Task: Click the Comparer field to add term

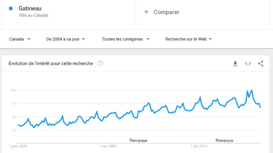Action: pos(167,12)
